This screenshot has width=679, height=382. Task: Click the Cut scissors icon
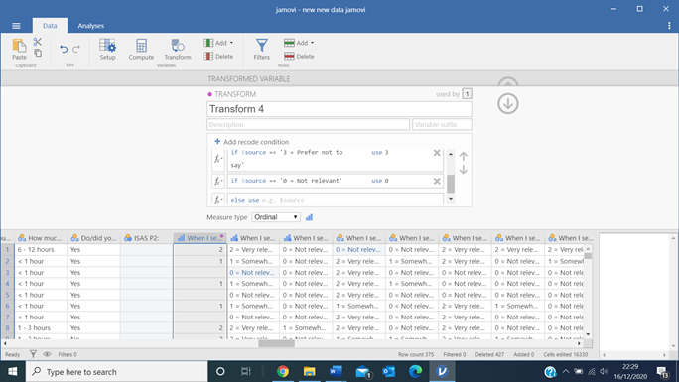pos(38,42)
